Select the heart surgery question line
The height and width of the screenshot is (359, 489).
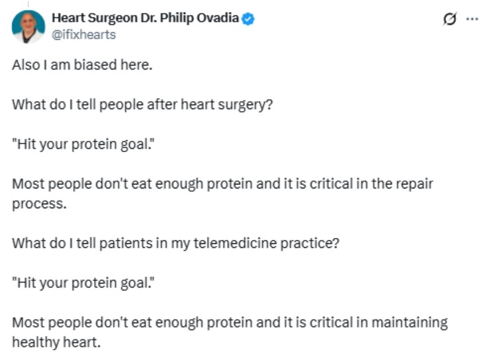coord(142,106)
